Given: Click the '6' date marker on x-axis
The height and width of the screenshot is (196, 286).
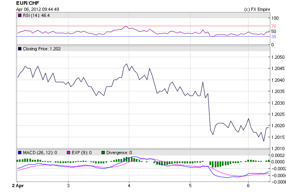Looking at the screenshot, I should [x=248, y=186].
